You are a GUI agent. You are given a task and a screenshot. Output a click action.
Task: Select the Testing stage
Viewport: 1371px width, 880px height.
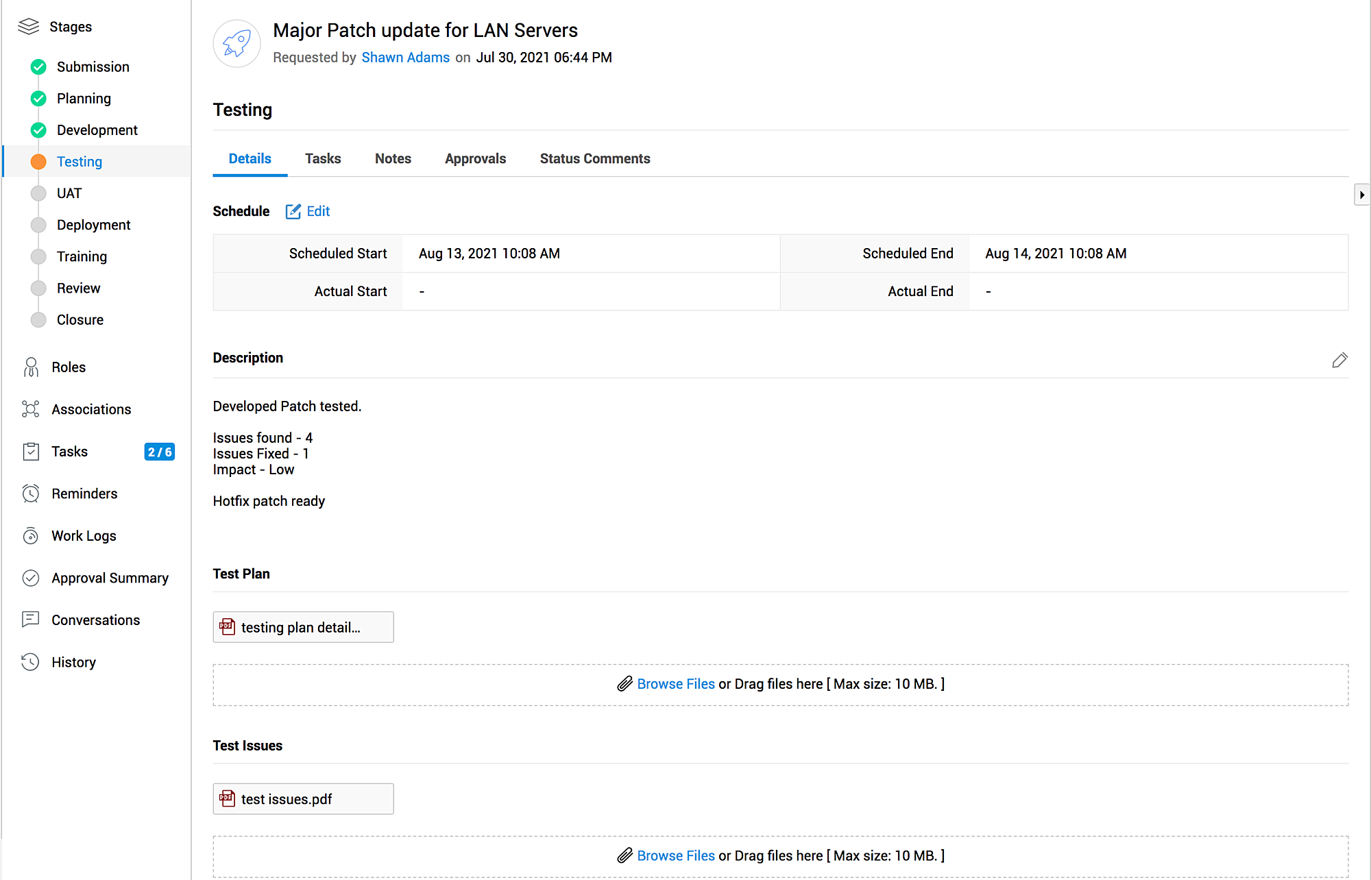pos(80,162)
